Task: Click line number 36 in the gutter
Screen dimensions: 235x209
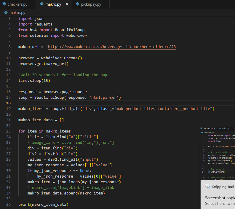Action: coord(8,205)
